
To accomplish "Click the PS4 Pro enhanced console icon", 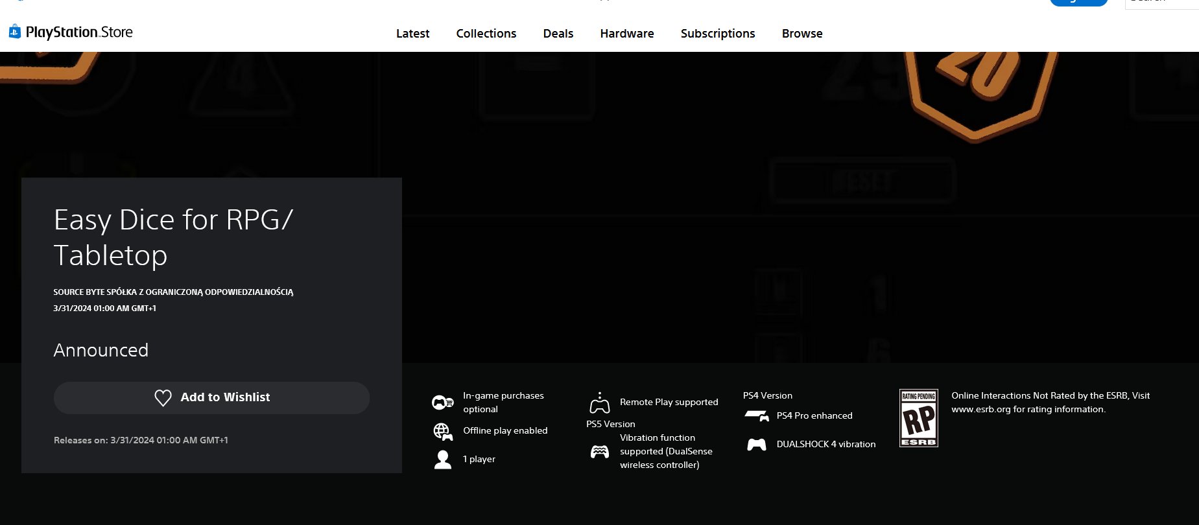I will click(x=757, y=415).
